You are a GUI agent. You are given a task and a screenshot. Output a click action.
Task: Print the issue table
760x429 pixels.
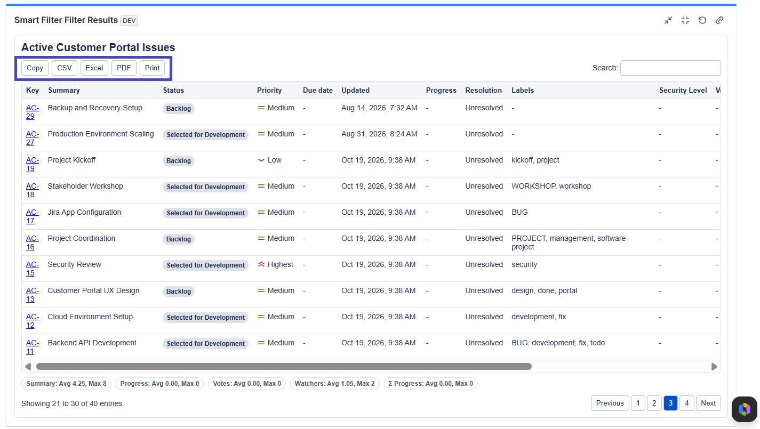[x=153, y=68]
